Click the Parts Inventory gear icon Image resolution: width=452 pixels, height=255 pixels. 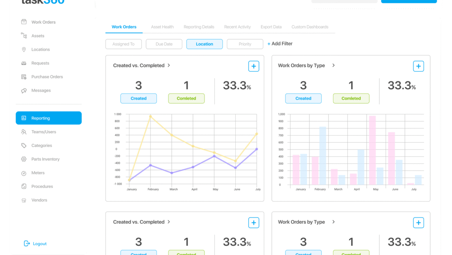point(24,159)
